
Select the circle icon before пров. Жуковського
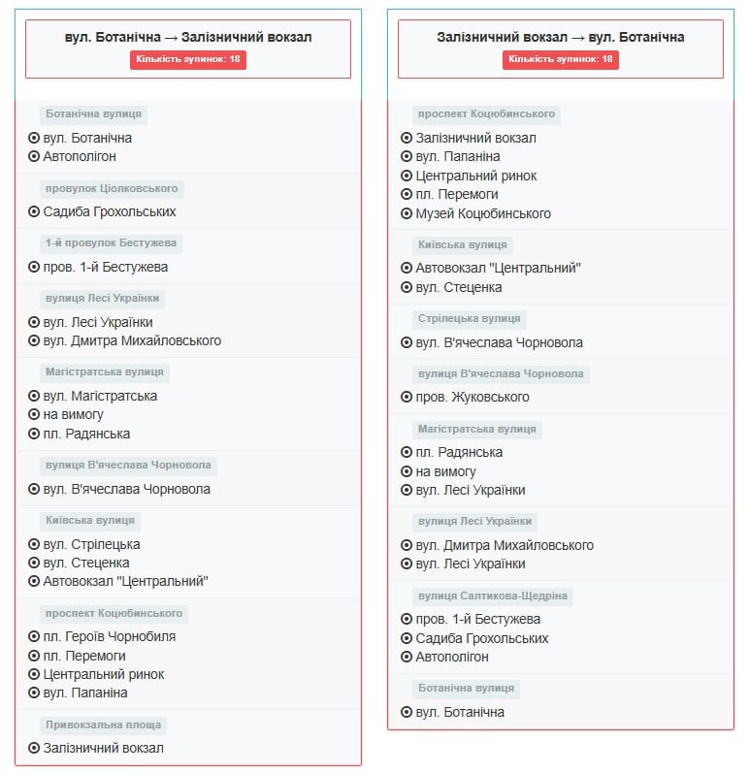tap(407, 397)
